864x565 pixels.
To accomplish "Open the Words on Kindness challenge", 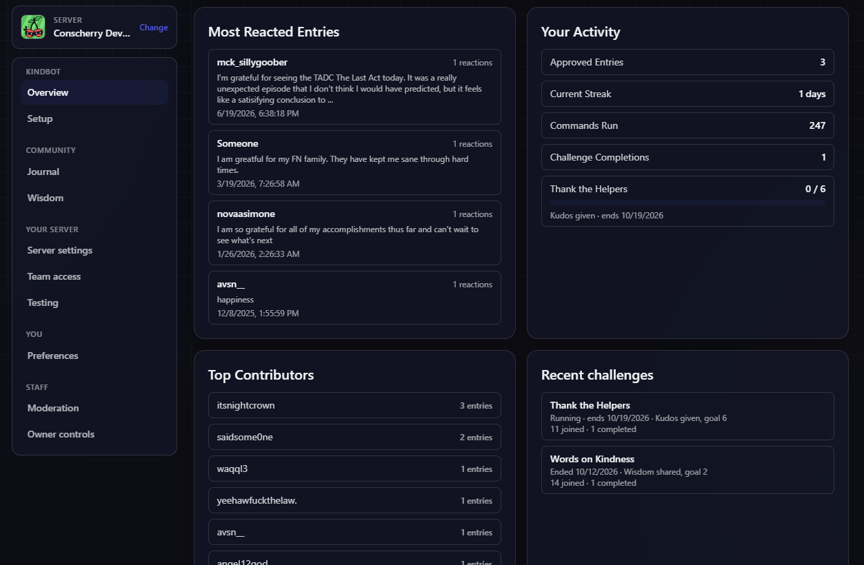I will click(x=687, y=470).
